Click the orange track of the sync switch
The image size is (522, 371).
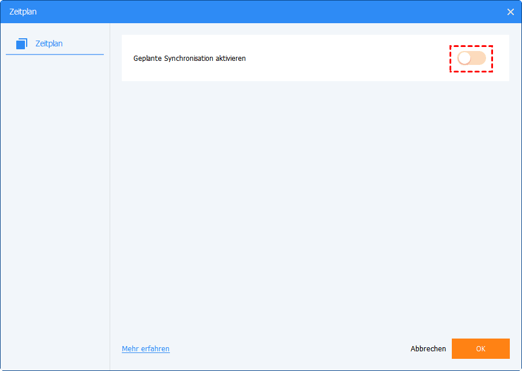click(x=480, y=58)
